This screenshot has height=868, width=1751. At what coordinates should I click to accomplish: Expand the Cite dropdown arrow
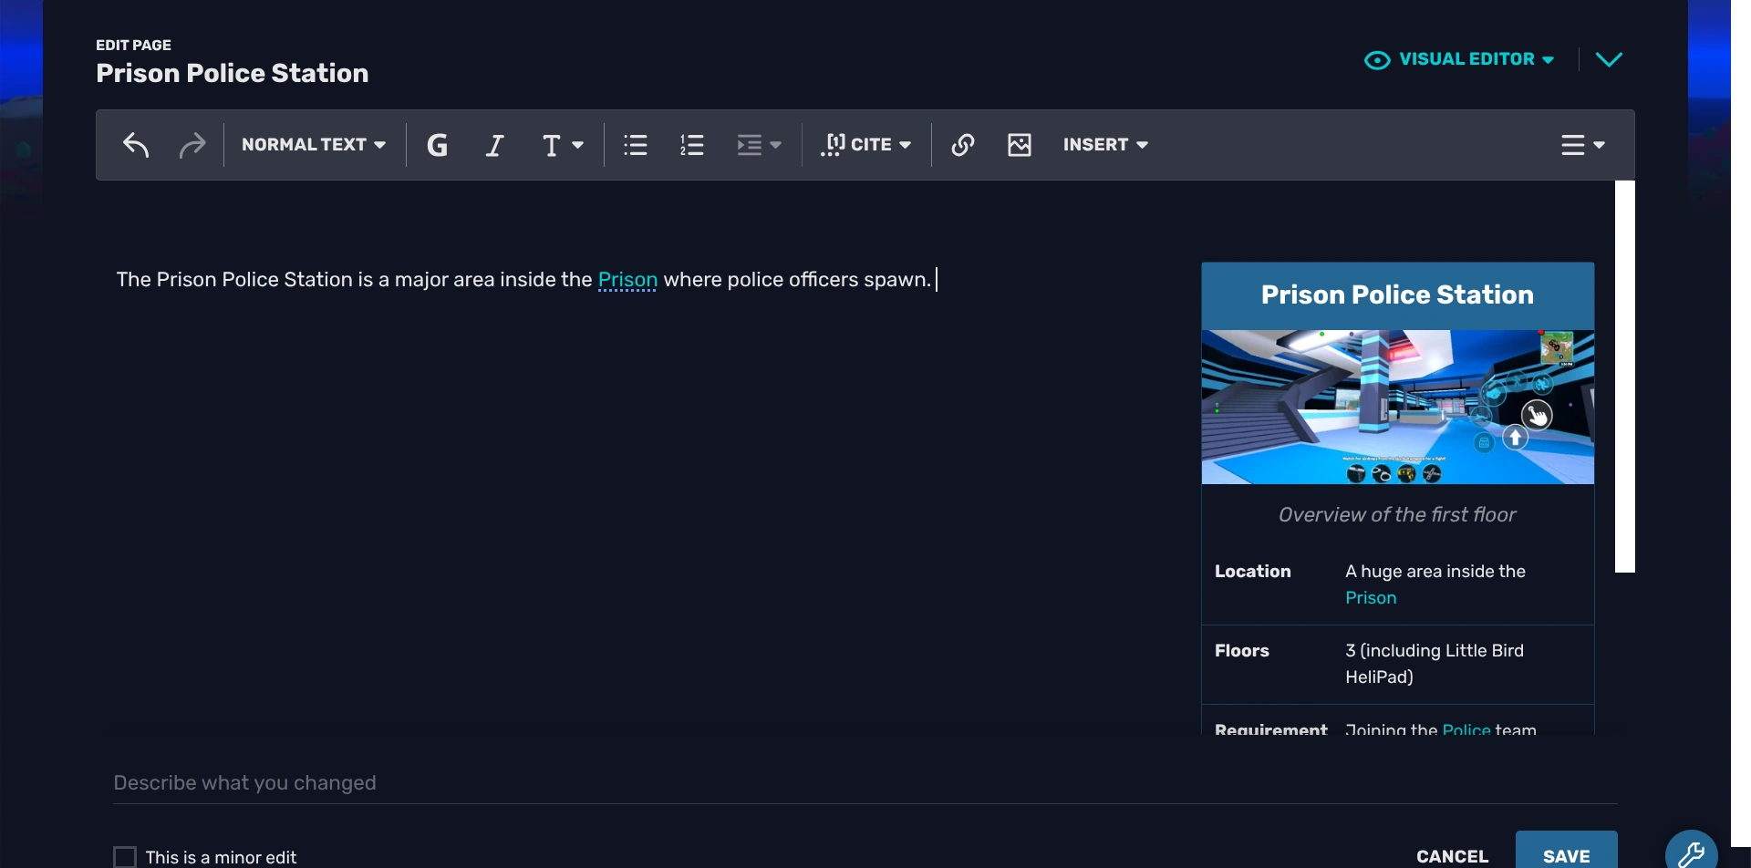pos(906,144)
